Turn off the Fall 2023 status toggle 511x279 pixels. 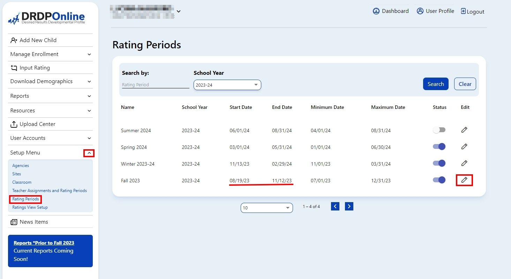click(x=439, y=180)
